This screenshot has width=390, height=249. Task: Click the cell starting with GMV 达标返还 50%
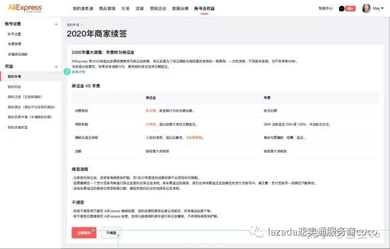pyautogui.click(x=297, y=124)
